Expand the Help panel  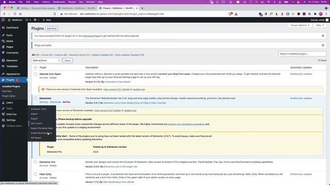[x=320, y=25]
